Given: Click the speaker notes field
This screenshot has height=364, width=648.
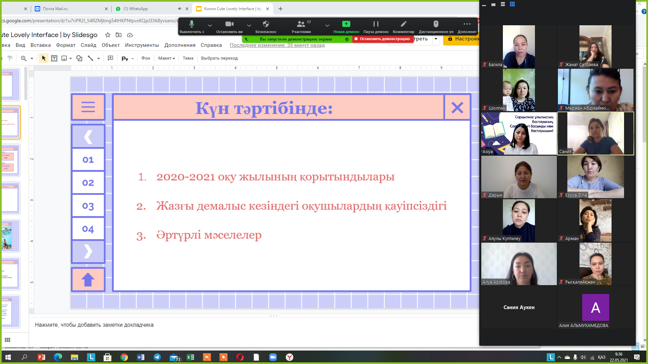Looking at the screenshot, I should (94, 325).
